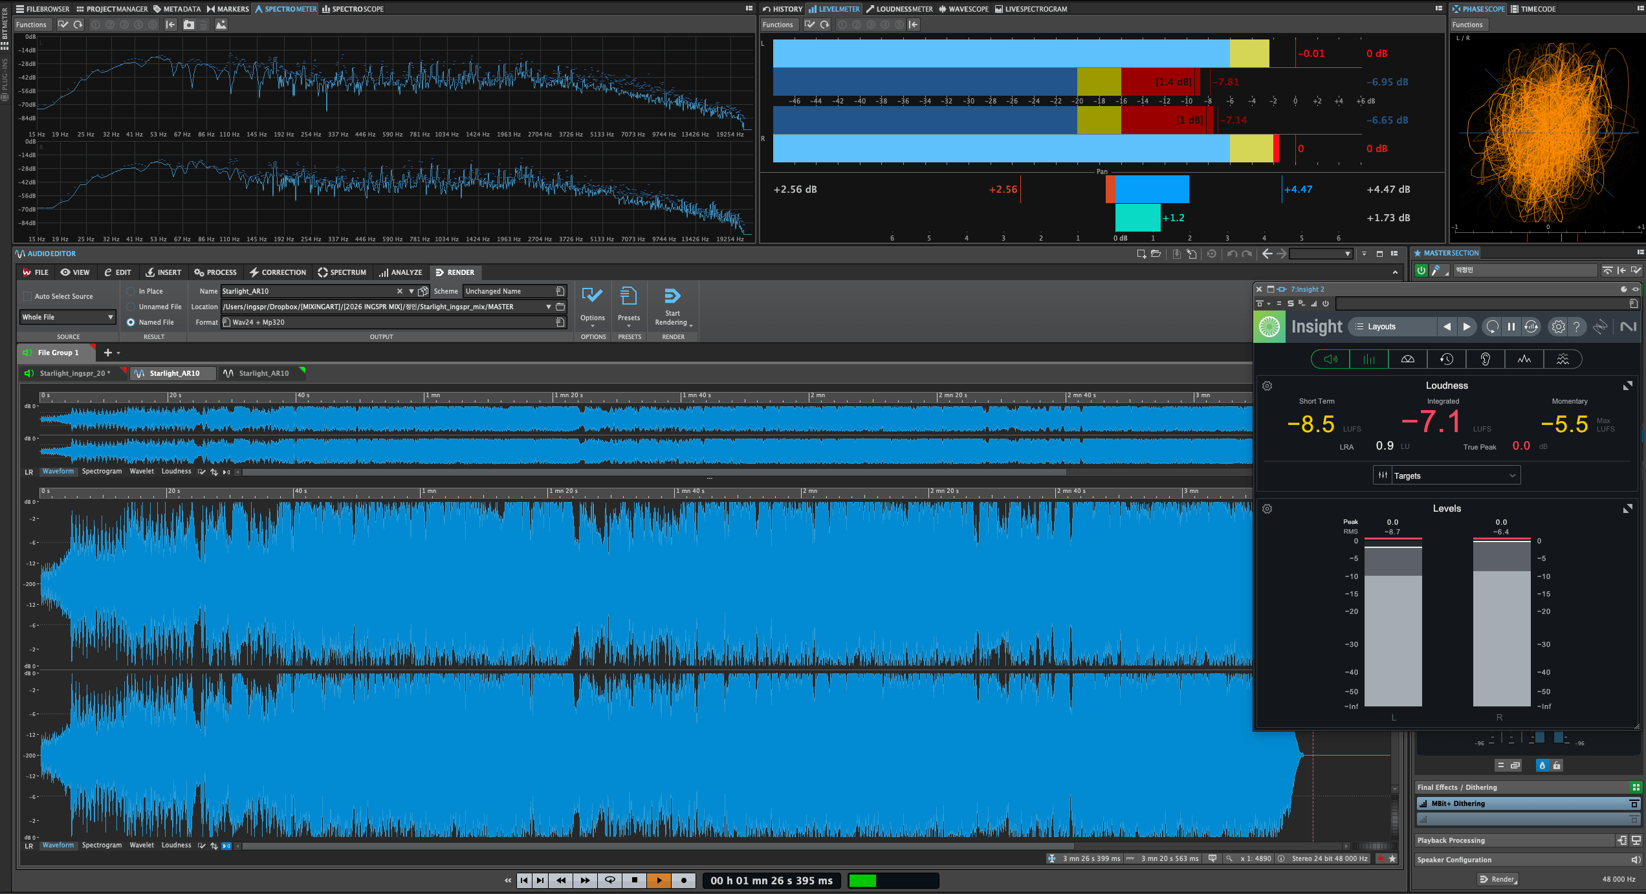Open the Whole File source dropdown
The width and height of the screenshot is (1646, 894).
67,317
